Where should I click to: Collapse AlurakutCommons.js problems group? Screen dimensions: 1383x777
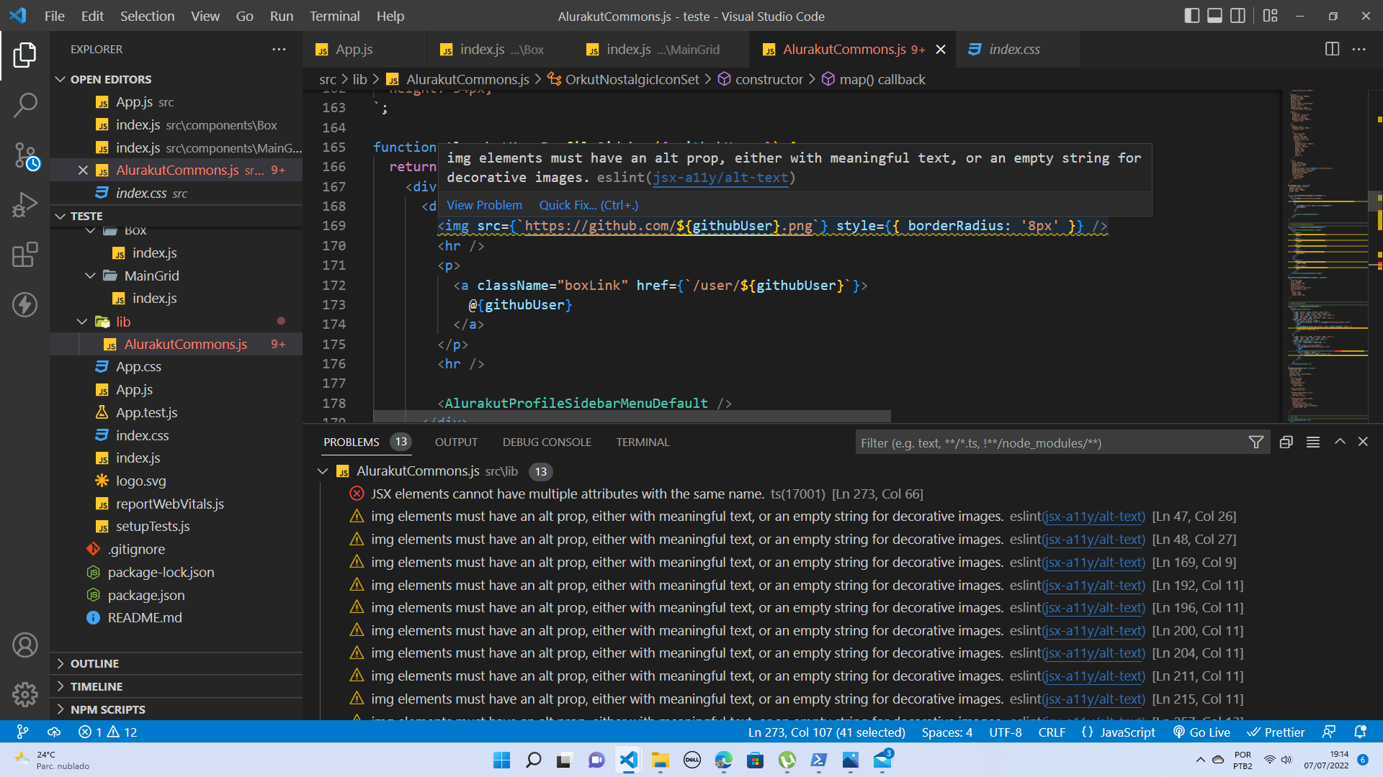[323, 471]
